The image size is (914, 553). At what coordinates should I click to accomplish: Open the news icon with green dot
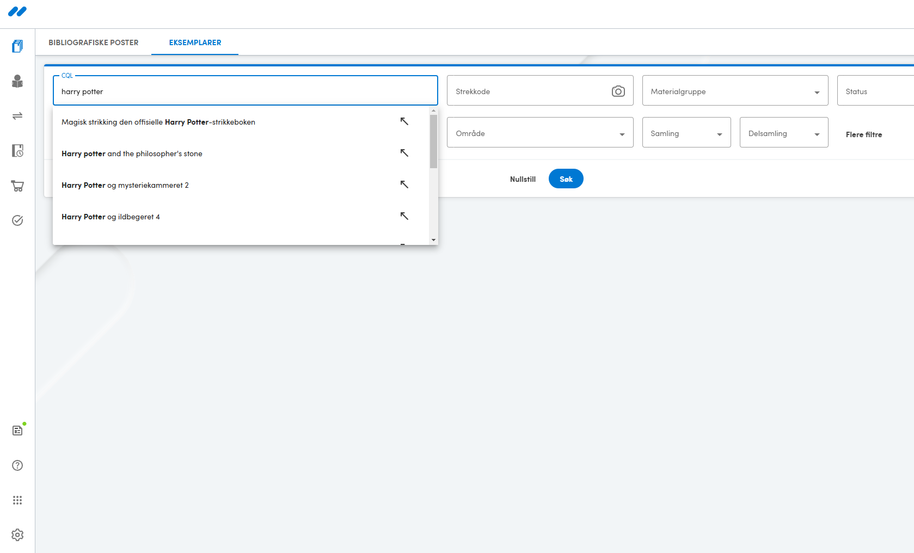17,431
